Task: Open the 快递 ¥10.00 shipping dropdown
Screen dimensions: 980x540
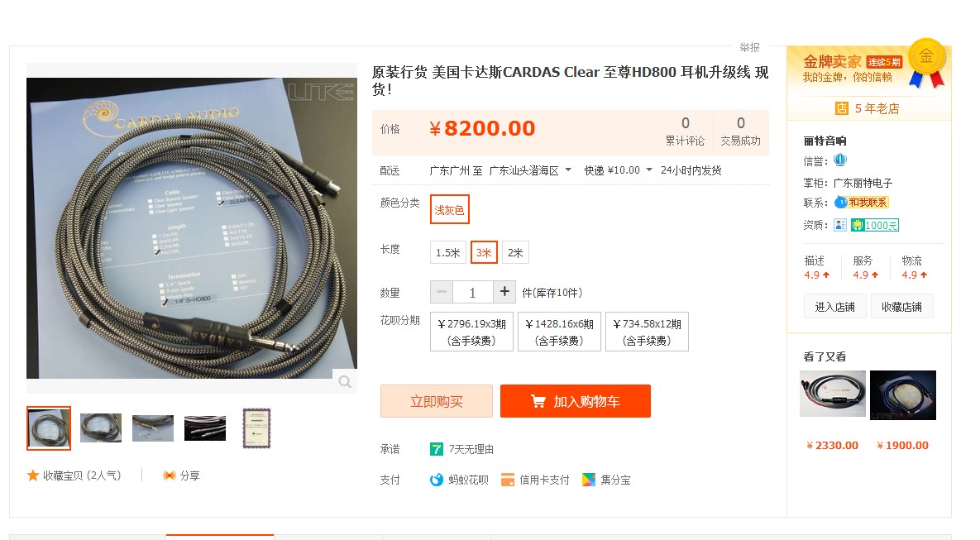Action: tap(618, 170)
